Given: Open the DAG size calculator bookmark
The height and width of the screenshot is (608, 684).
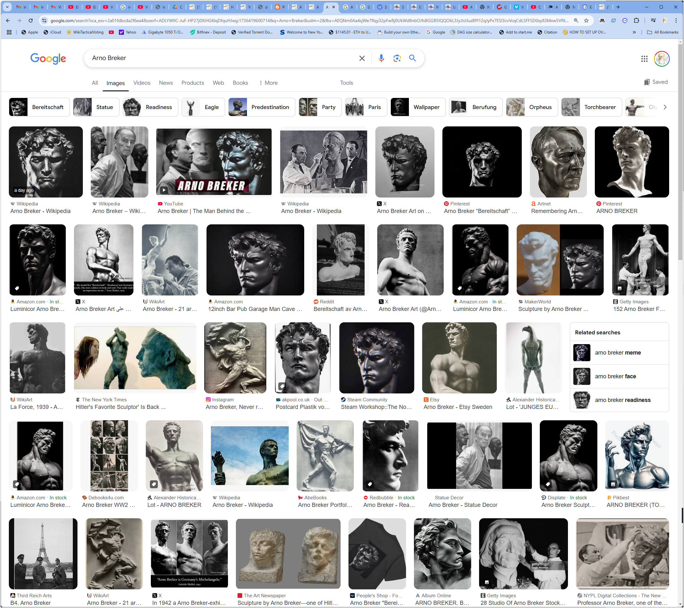Looking at the screenshot, I should 471,32.
